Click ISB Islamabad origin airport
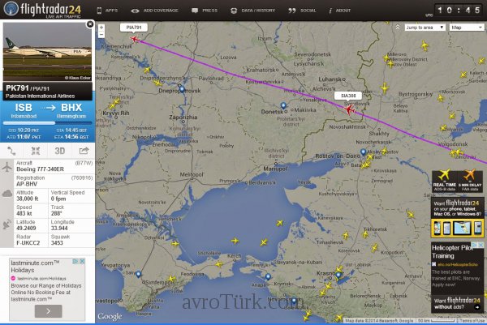This screenshot has height=325, width=487. coord(24,111)
